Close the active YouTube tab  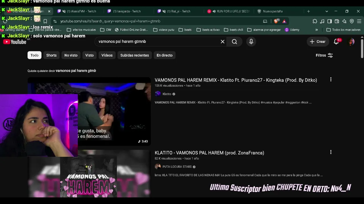tap(49, 11)
